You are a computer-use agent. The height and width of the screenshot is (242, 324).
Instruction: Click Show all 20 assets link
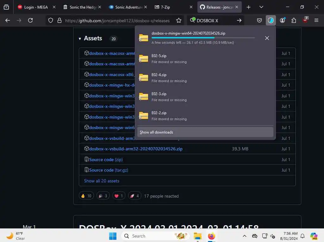click(102, 181)
